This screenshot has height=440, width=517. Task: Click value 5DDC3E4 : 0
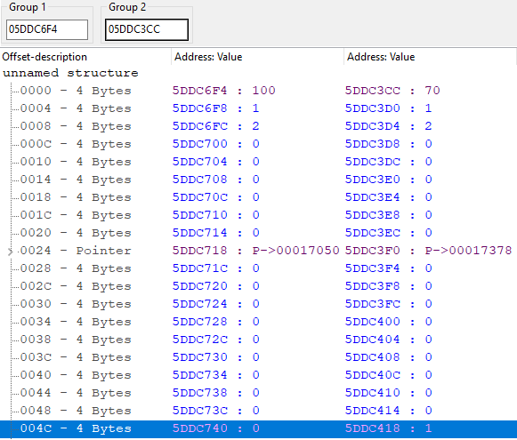click(388, 197)
